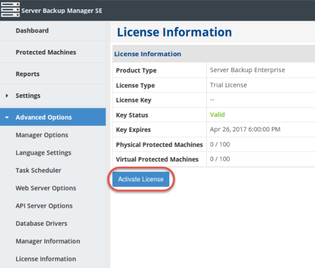Open API Server Options
The height and width of the screenshot is (268, 315).
coord(44,206)
